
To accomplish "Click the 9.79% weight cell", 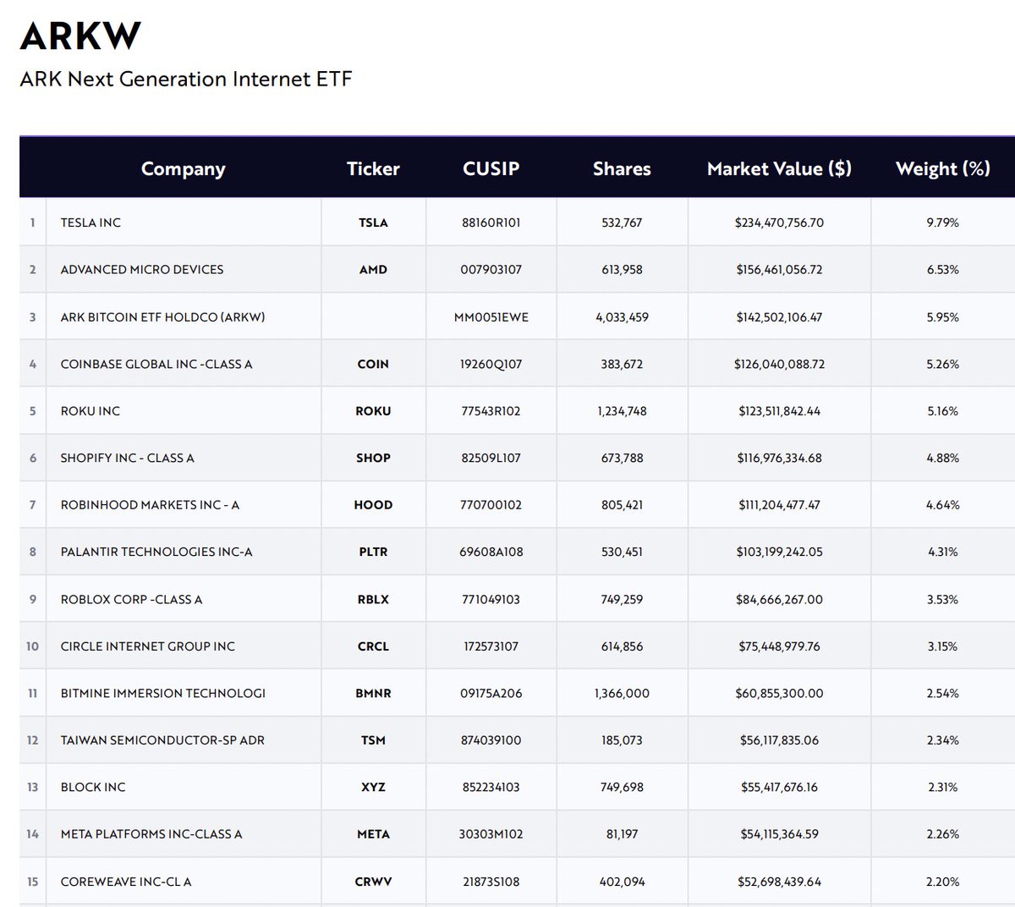I will click(943, 223).
